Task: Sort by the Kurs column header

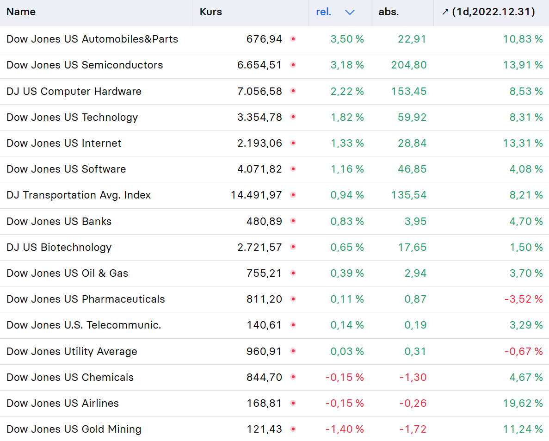Action: [211, 12]
